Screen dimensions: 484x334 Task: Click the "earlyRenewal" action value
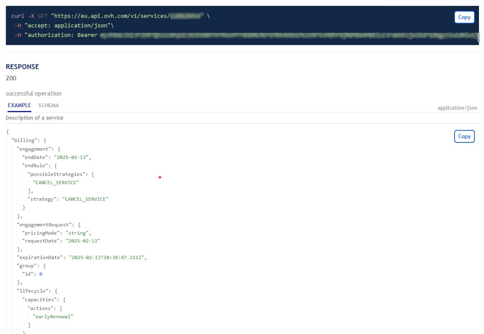click(x=53, y=317)
